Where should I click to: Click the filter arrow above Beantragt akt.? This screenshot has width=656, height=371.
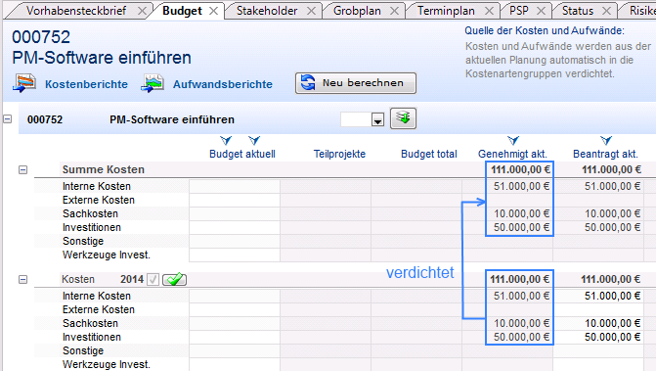(606, 140)
